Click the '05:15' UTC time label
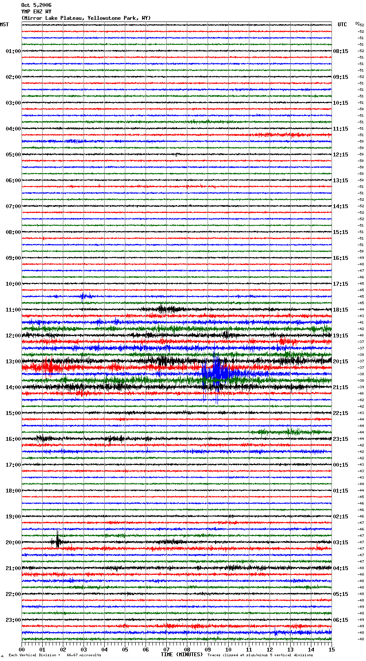This screenshot has width=366, height=661. [341, 594]
